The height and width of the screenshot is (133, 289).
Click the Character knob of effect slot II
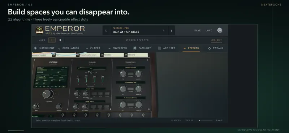point(138,89)
